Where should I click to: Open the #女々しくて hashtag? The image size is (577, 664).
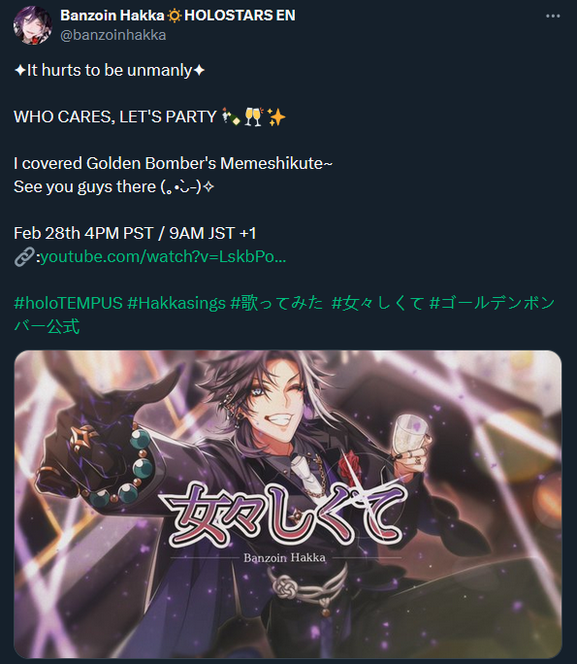[378, 303]
